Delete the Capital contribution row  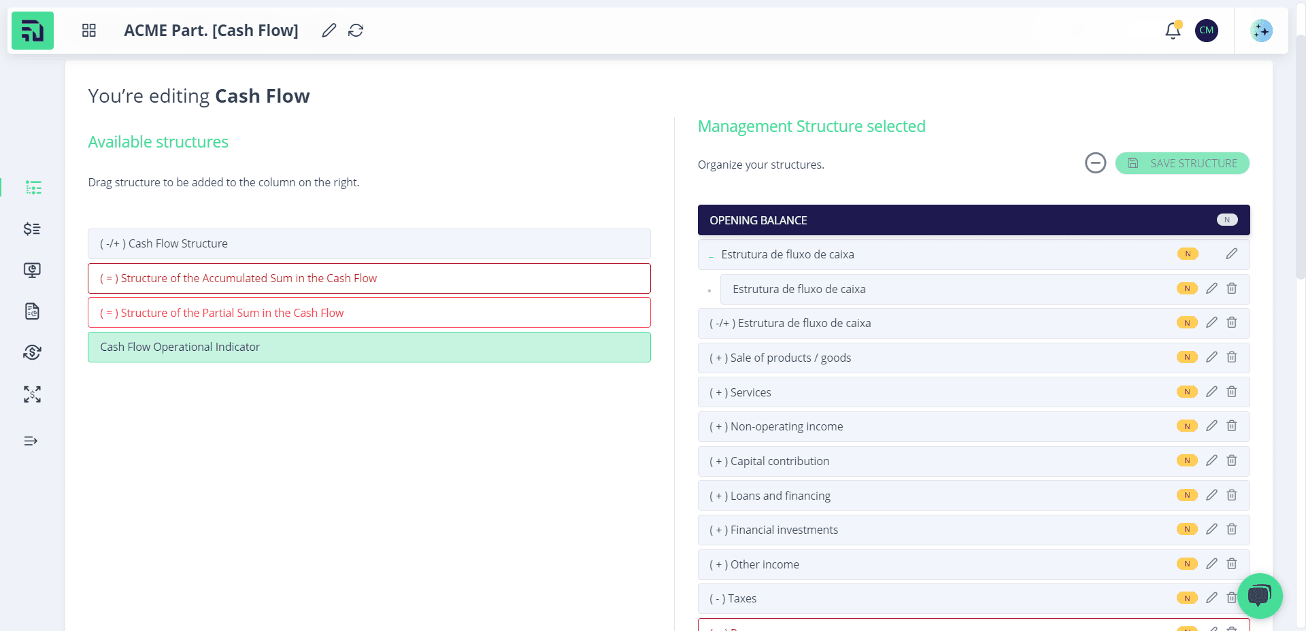click(1231, 460)
